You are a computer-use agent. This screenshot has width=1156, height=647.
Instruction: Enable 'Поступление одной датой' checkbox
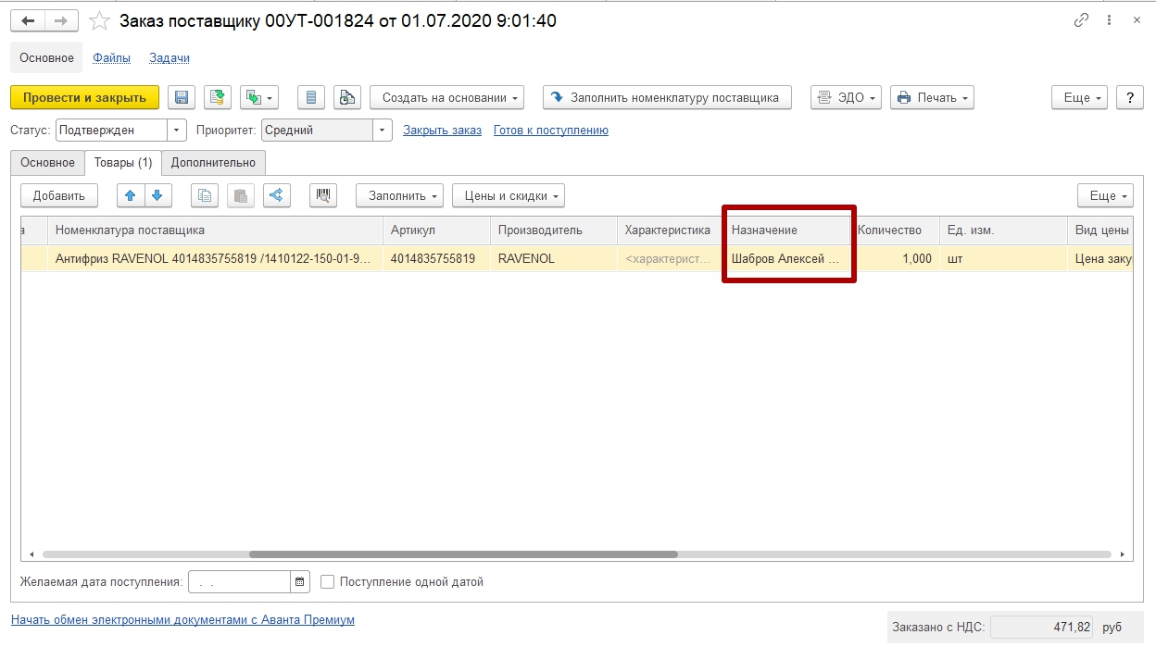point(327,582)
